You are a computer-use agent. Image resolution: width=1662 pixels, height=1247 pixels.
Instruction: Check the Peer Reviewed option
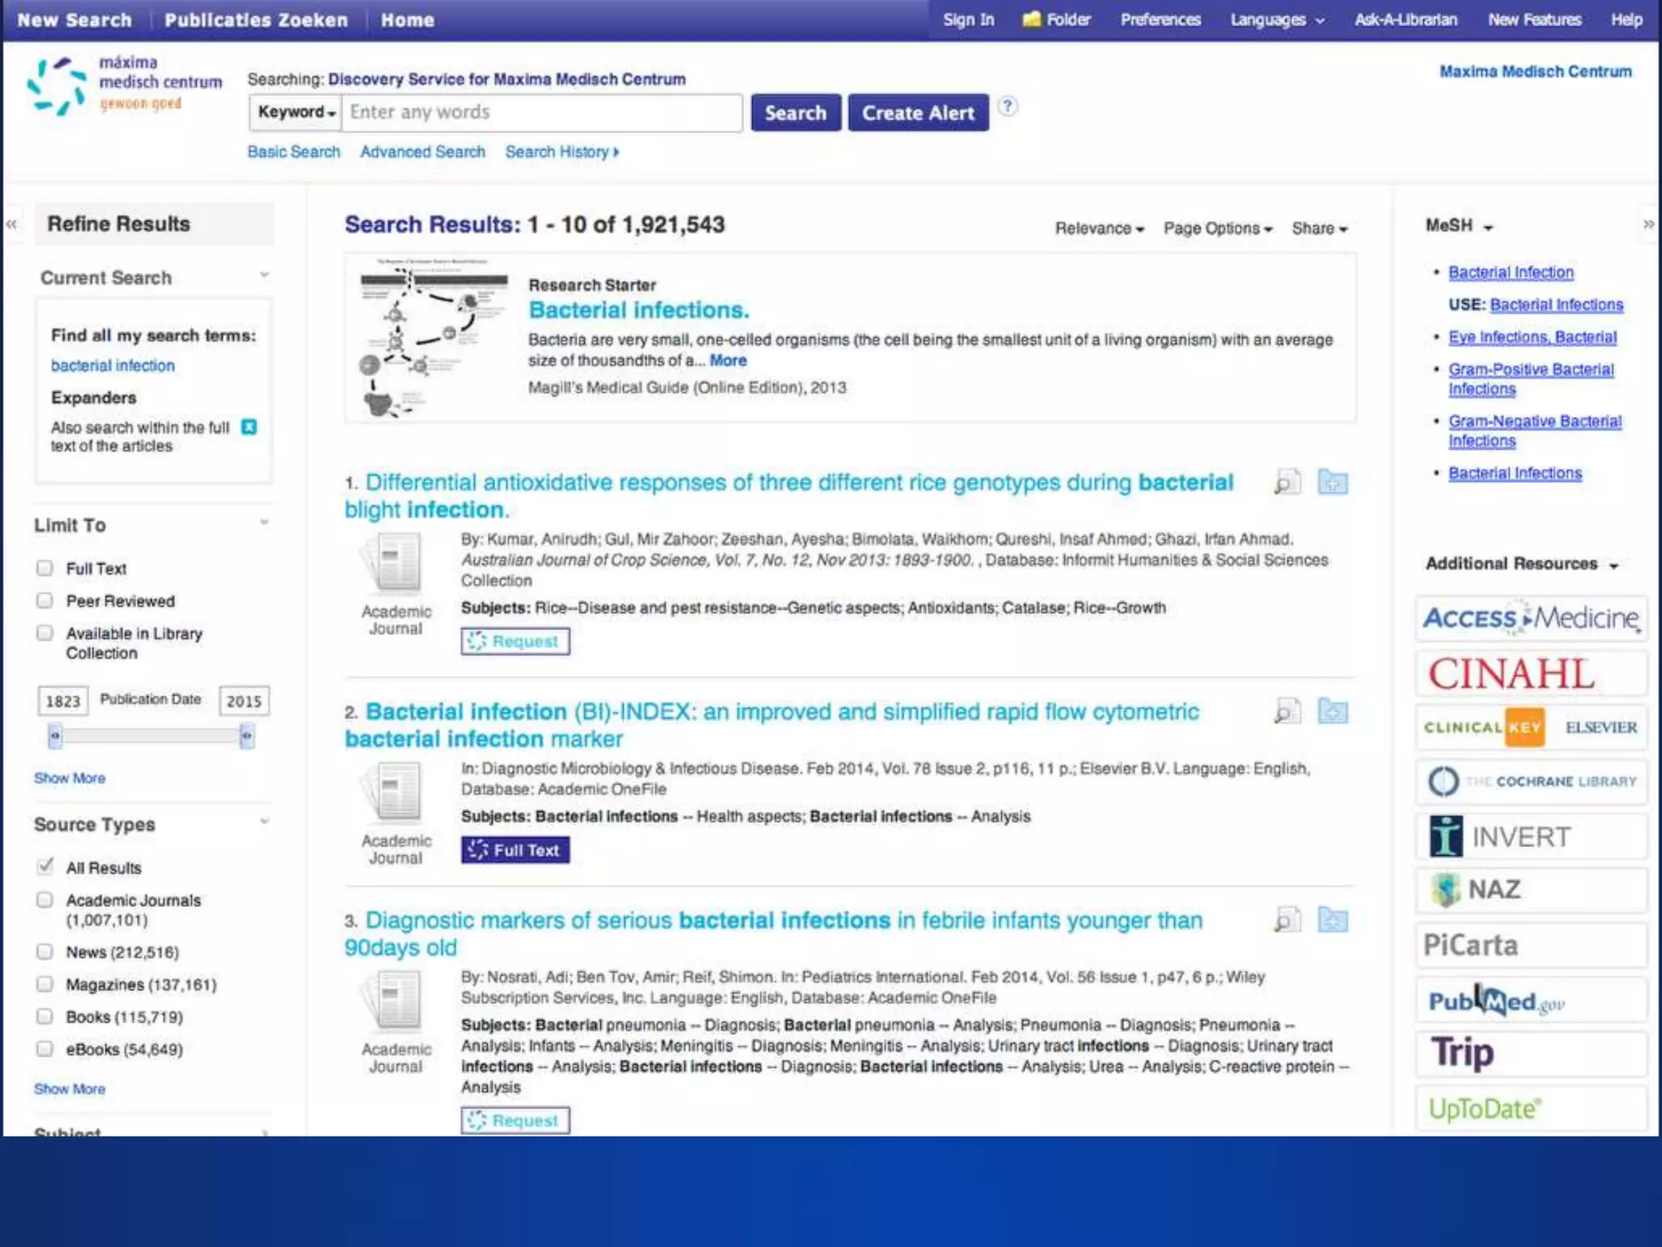click(x=45, y=601)
